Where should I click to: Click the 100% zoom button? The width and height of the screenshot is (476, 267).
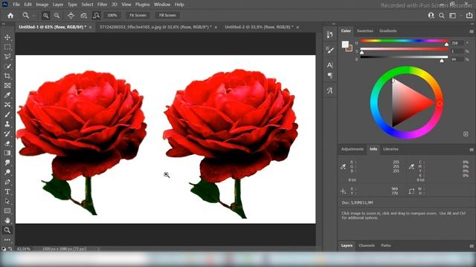(x=112, y=15)
